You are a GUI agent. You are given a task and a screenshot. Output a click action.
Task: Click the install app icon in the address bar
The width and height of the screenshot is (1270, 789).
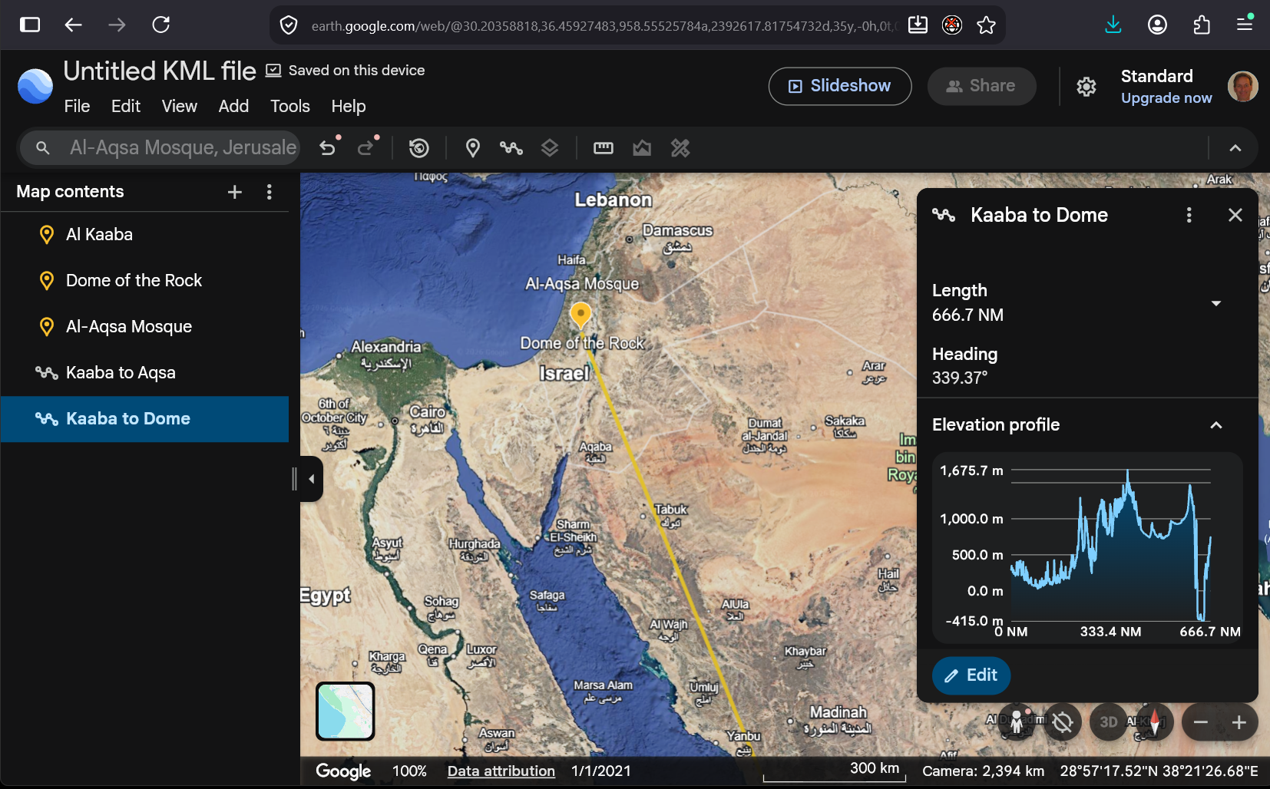point(918,25)
